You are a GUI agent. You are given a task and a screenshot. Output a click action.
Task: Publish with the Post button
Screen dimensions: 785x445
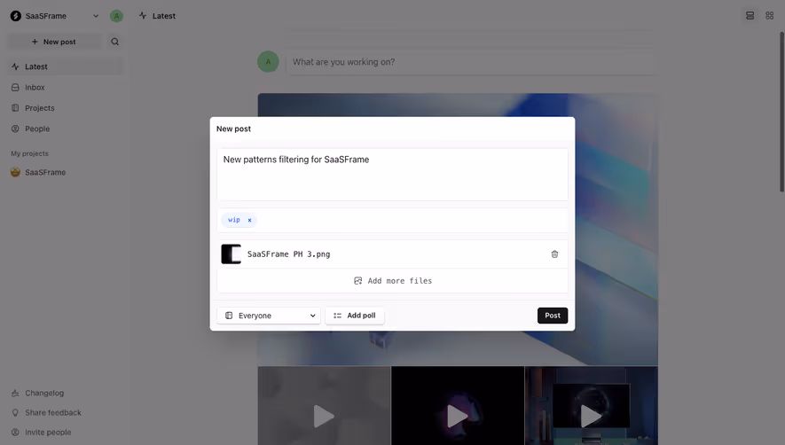click(553, 316)
